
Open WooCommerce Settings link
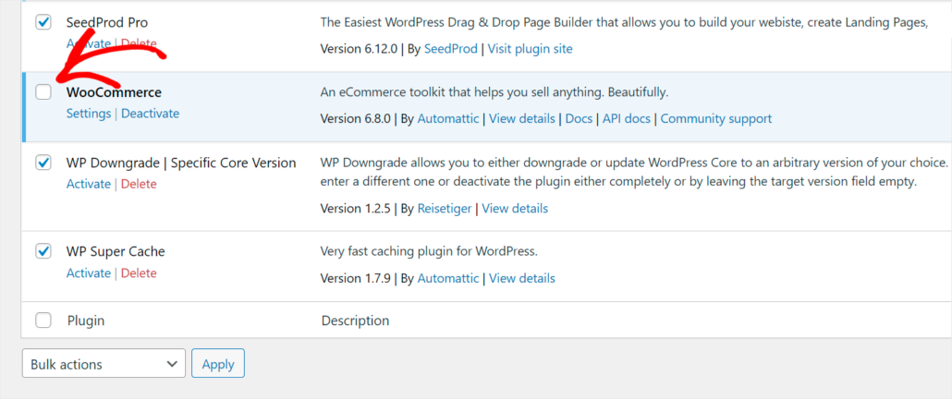coord(89,114)
